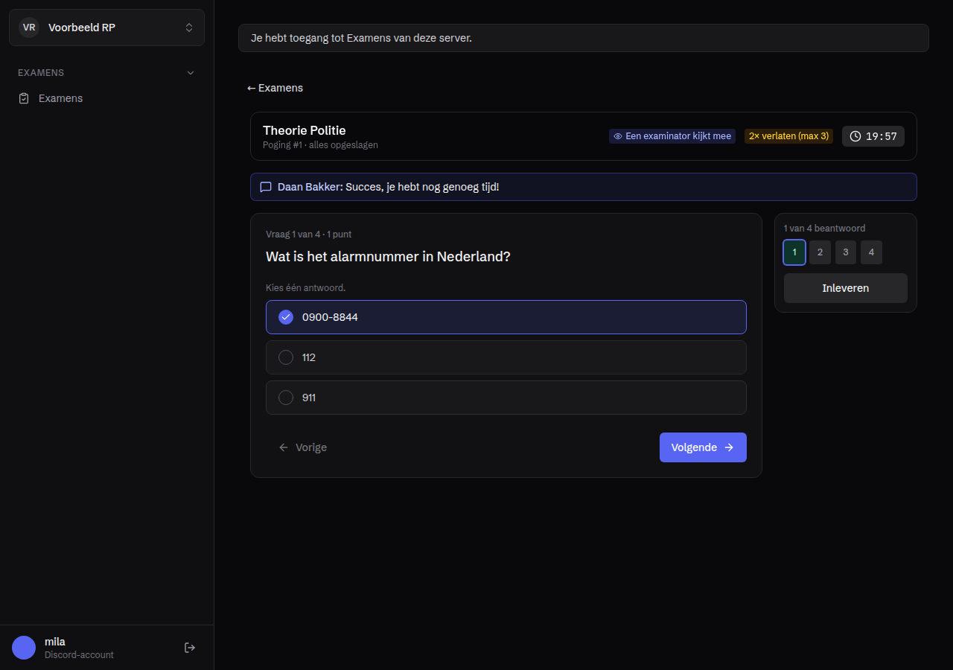Jump to question 4 in the navigator
Image resolution: width=953 pixels, height=670 pixels.
pyautogui.click(x=872, y=252)
